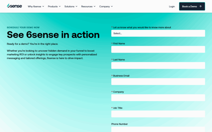Focus the Company input field

(158, 98)
